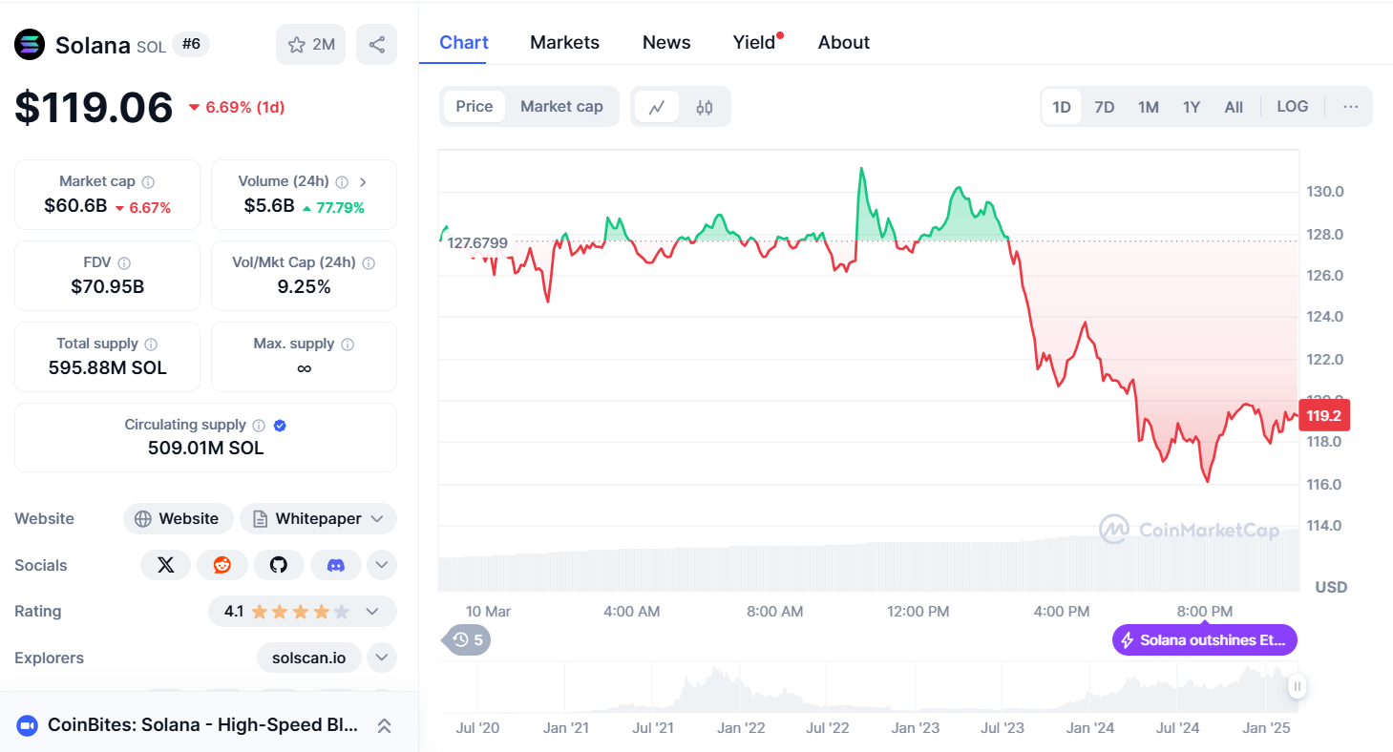Click the 509.01M SOL circulating supply
Screen dimensions: 1393x752
(205, 449)
